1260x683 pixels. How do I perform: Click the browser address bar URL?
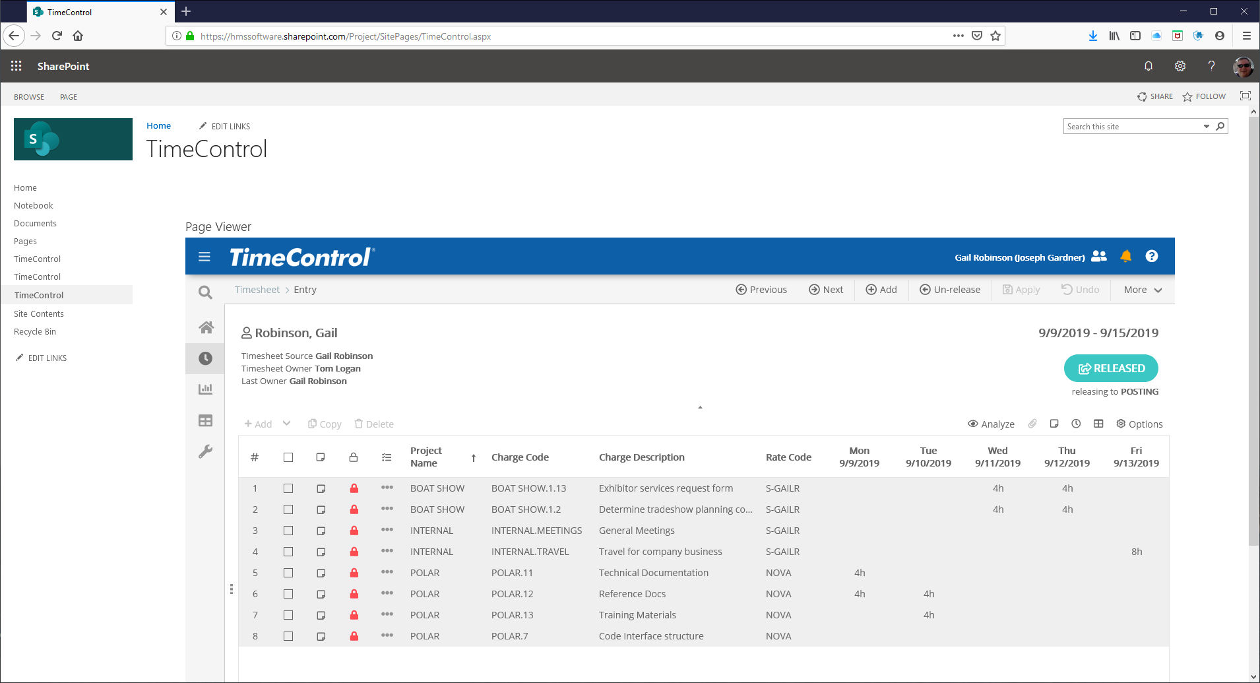pyautogui.click(x=346, y=36)
